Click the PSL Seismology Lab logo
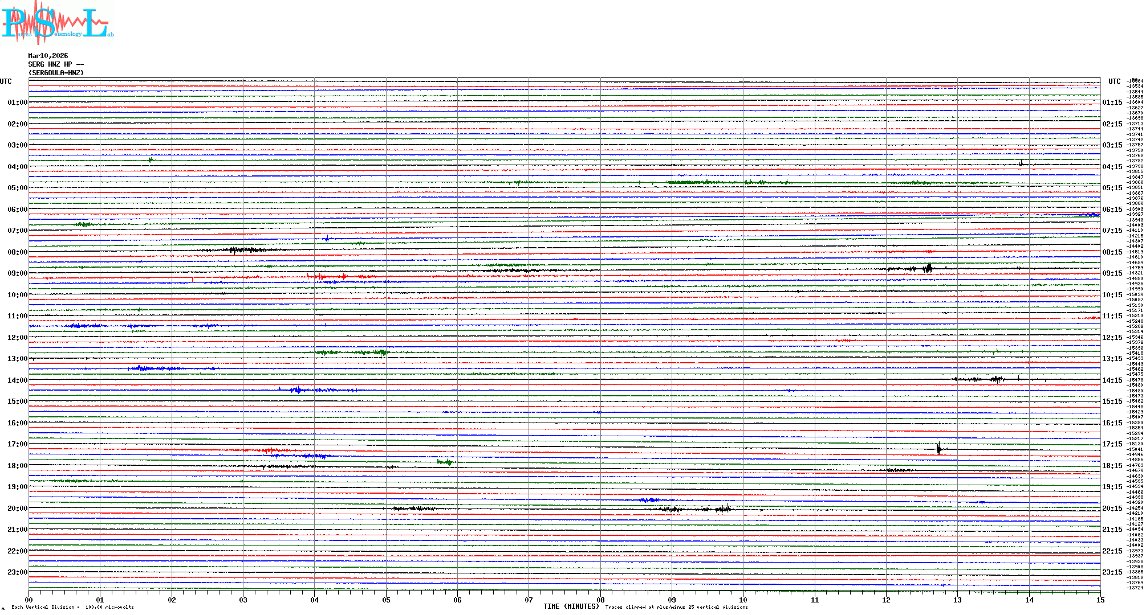Viewport: 1146px width, 615px height. pos(57,23)
